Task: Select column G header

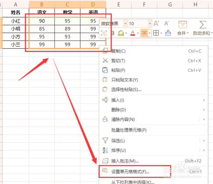Action: pyautogui.click(x=170, y=4)
